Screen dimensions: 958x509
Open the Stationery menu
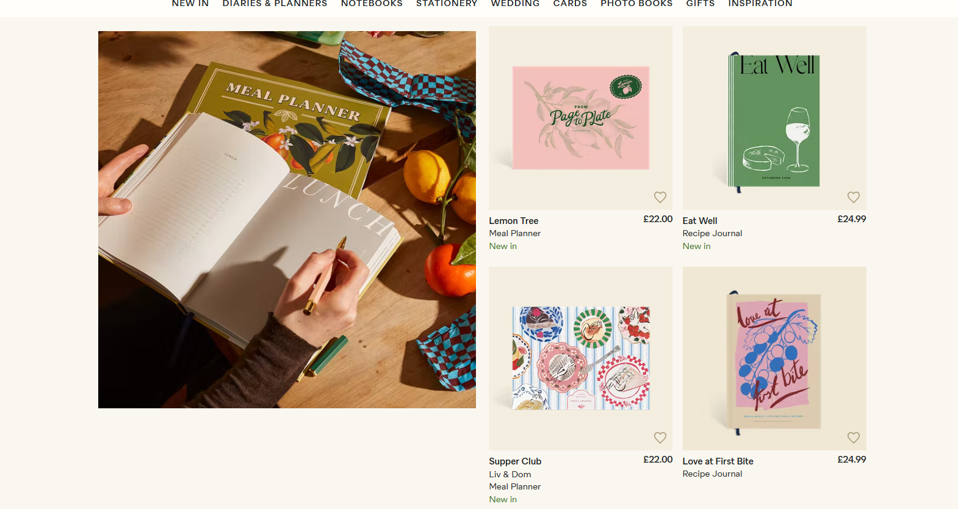pyautogui.click(x=447, y=4)
